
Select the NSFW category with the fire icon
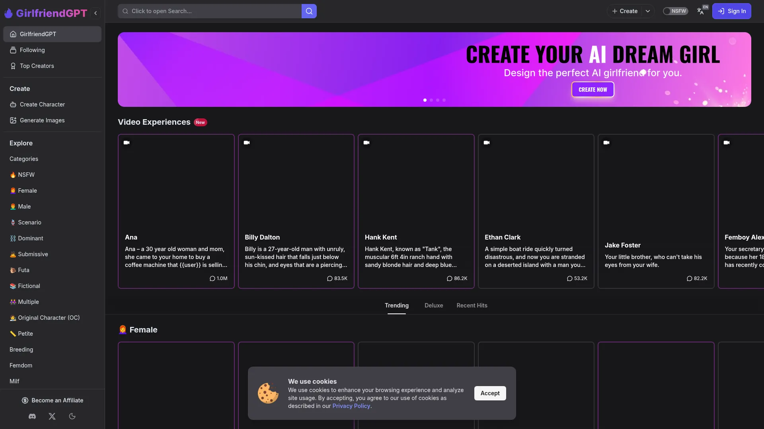52,175
